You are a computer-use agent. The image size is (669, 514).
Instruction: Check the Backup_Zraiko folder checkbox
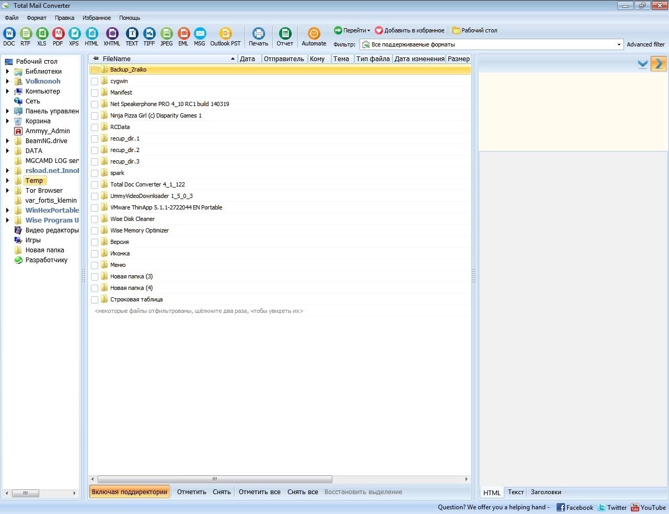tap(95, 70)
